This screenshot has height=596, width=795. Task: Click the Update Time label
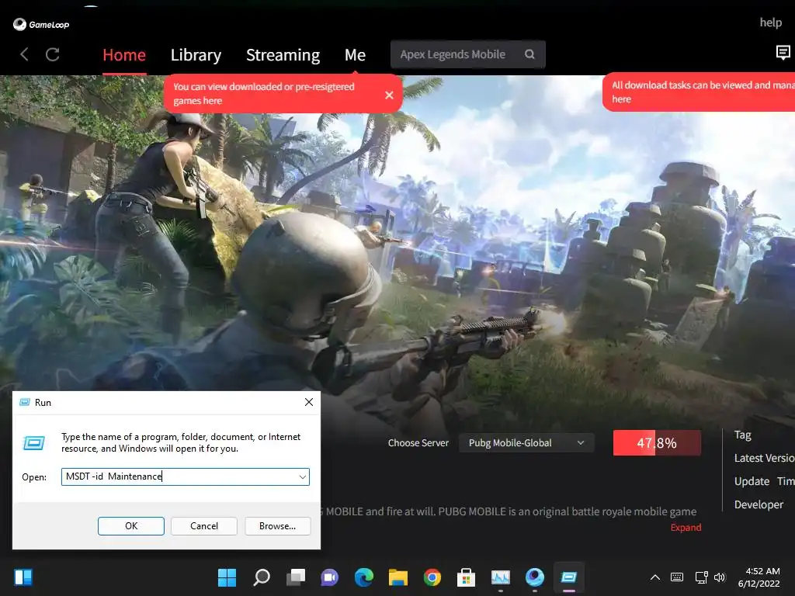(765, 481)
